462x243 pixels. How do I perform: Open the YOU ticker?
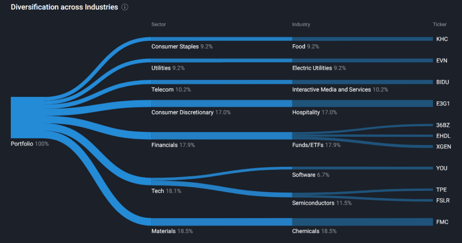click(x=442, y=168)
